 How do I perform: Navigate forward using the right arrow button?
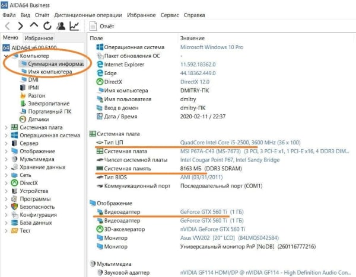click(20, 26)
